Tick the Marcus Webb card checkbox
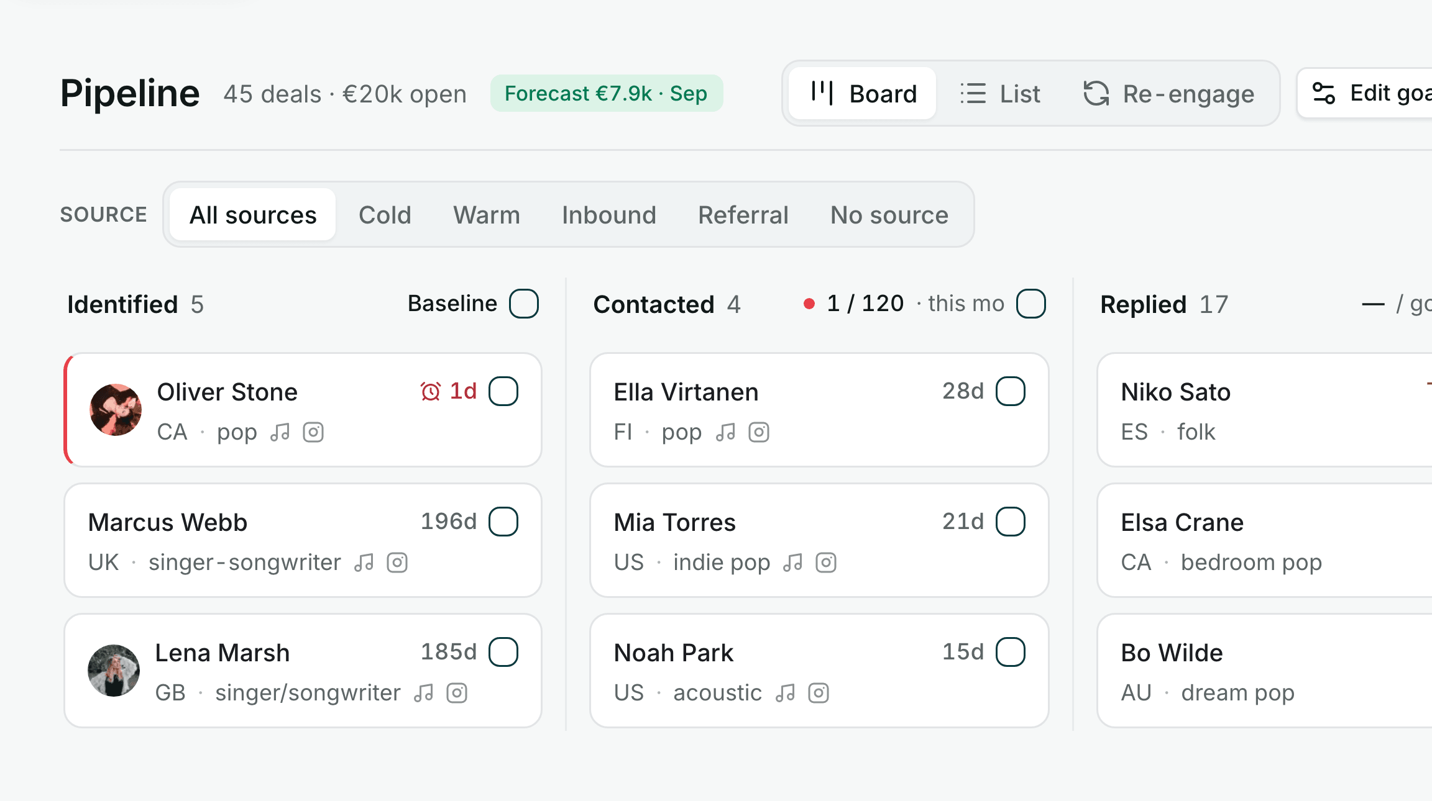The image size is (1432, 801). point(503,522)
